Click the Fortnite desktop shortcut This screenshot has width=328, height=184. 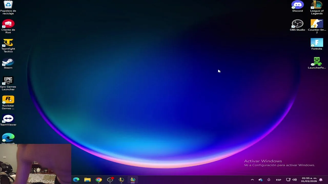tap(317, 44)
